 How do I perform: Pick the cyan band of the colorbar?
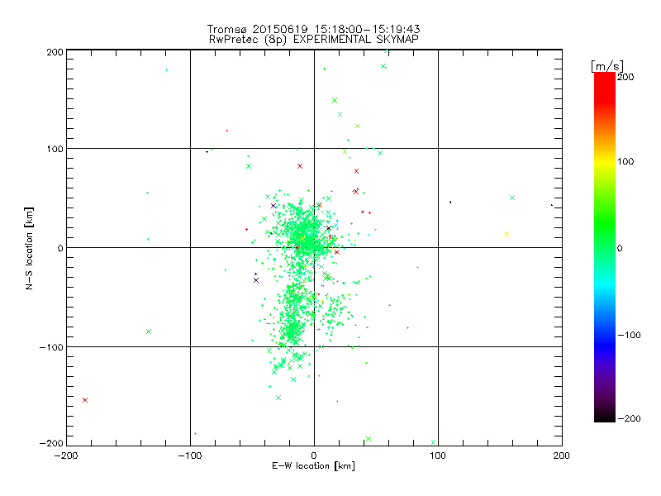pos(605,287)
